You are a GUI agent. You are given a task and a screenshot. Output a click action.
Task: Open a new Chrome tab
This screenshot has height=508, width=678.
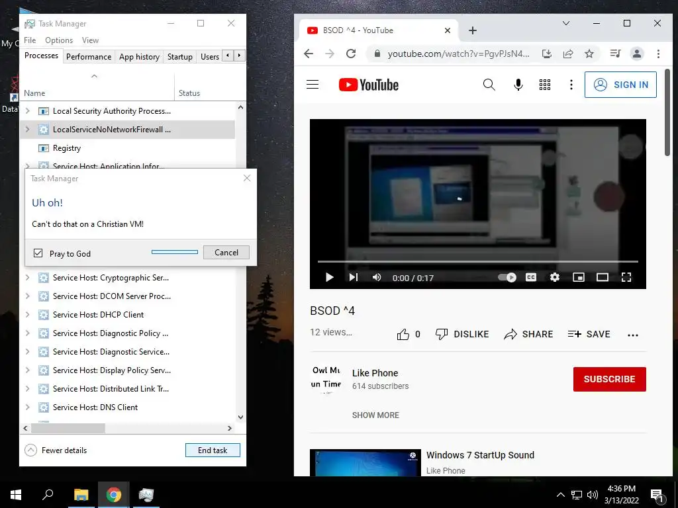point(473,30)
